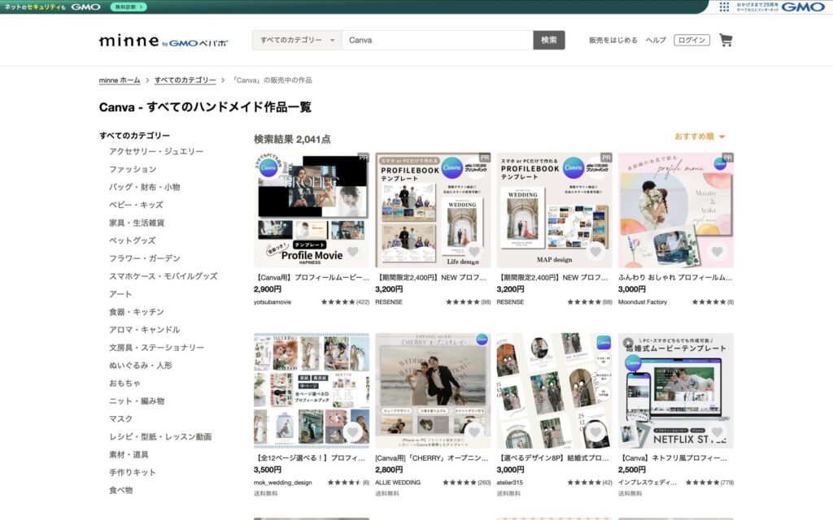Screen dimensions: 833x520
Task: Open the shopping cart icon
Action: (x=726, y=40)
